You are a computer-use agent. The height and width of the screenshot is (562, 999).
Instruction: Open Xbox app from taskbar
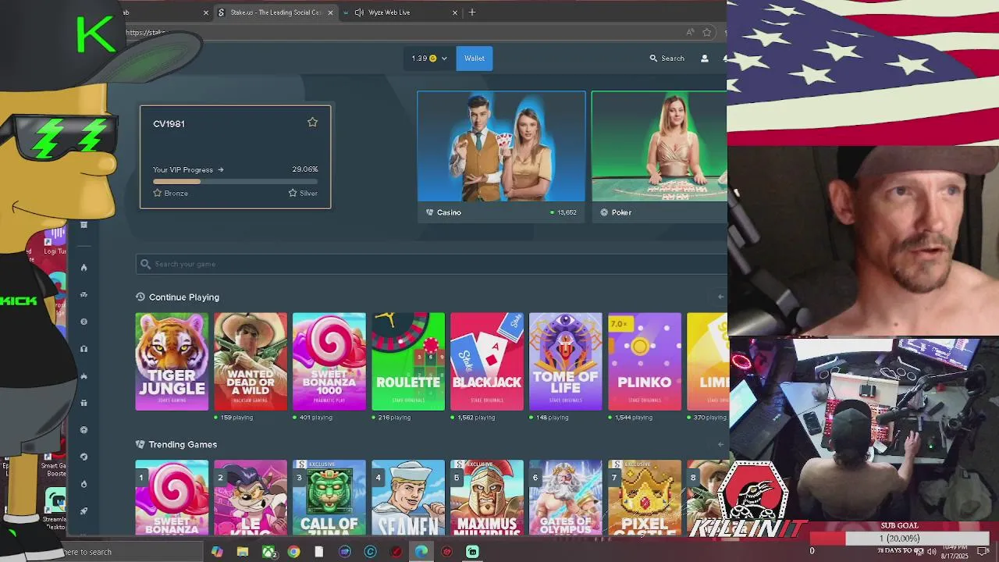coord(268,552)
